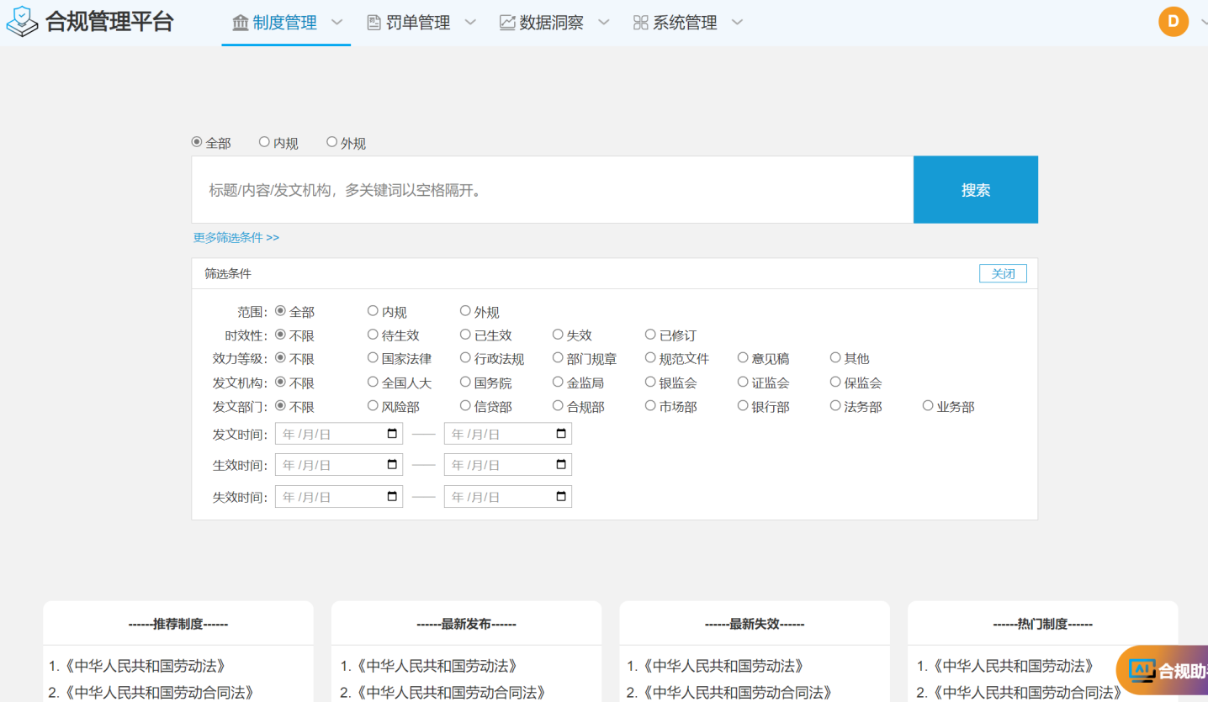Open the 罚单管理 menu item
This screenshot has height=702, width=1208.
tap(418, 23)
